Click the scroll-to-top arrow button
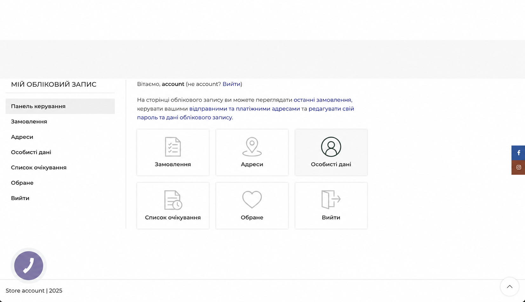The height and width of the screenshot is (302, 525). coord(509,286)
